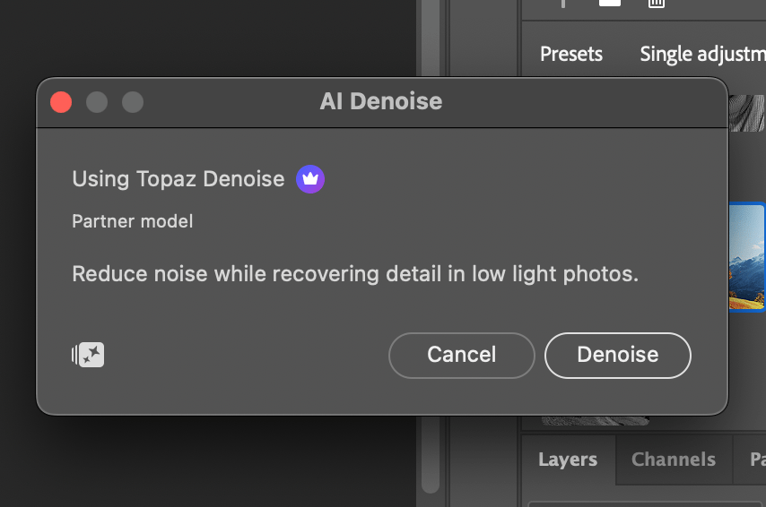Select the Layers tab
Viewport: 766px width, 507px height.
click(x=568, y=460)
